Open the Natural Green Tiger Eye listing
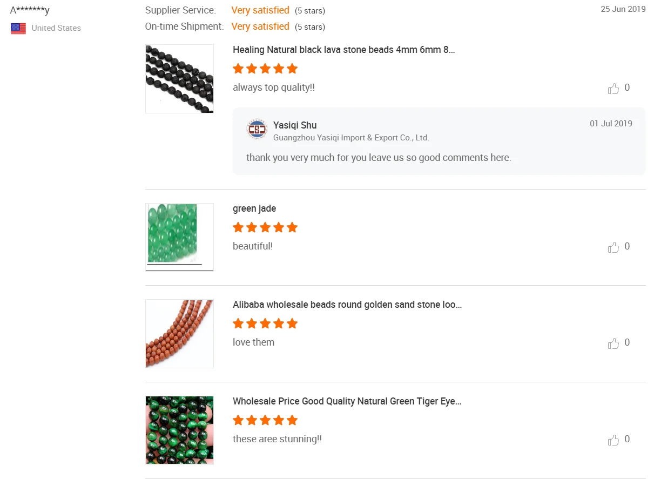Image resolution: width=654 pixels, height=479 pixels. pos(347,401)
